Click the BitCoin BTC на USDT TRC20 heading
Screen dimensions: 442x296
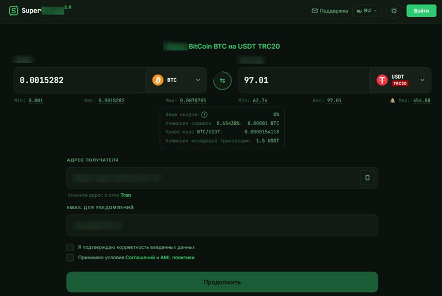click(234, 47)
